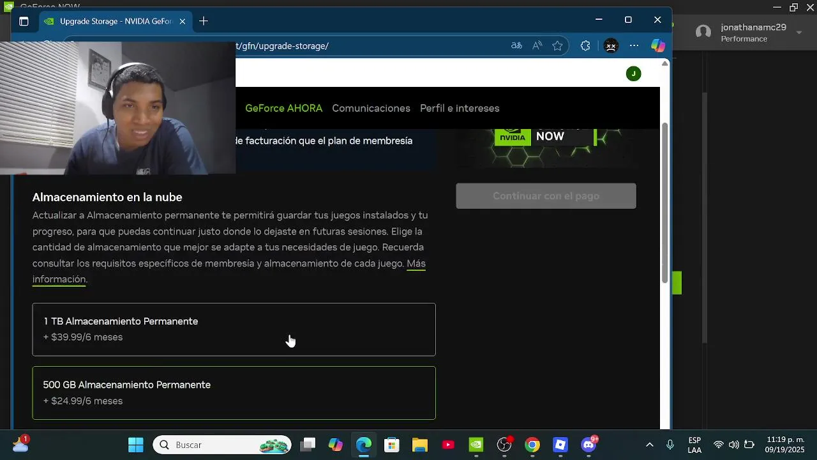Select the GeForce AHORA tab
Screen dimensions: 817x460
[x=283, y=108]
